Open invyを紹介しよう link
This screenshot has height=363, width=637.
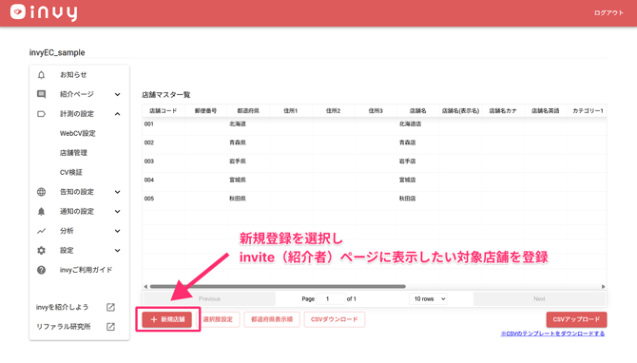[x=62, y=307]
